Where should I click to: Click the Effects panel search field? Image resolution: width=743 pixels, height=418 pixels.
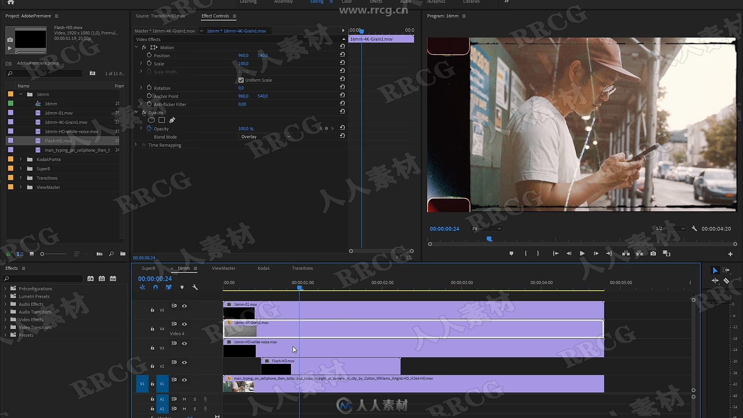tap(43, 279)
